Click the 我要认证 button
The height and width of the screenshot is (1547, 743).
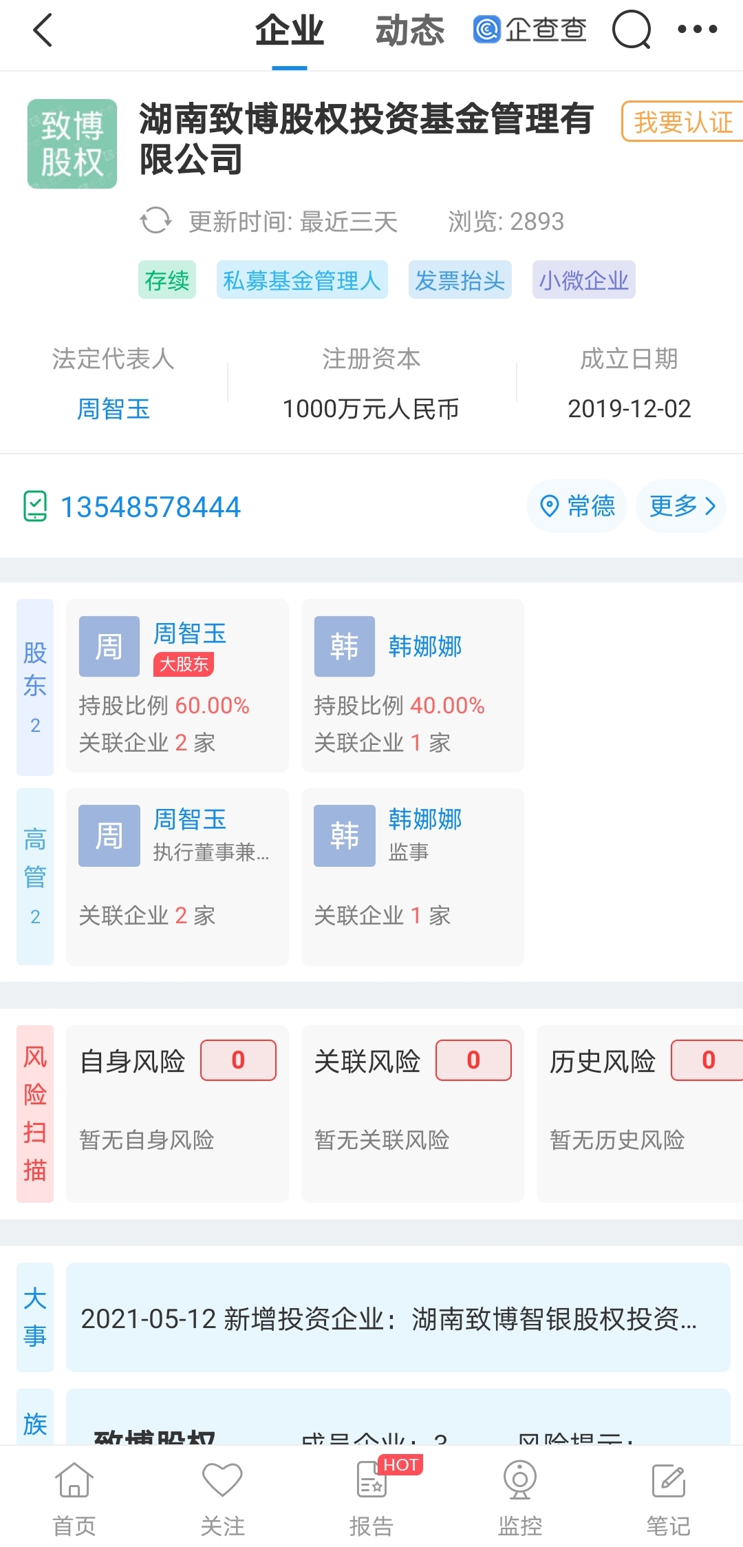(x=682, y=122)
